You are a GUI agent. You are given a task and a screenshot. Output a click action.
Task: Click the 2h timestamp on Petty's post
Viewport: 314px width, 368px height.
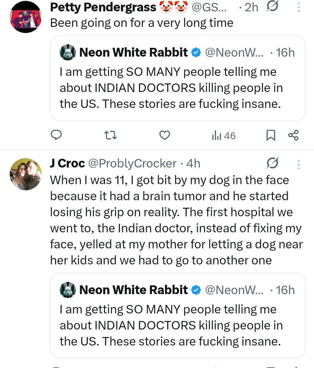[x=251, y=7]
